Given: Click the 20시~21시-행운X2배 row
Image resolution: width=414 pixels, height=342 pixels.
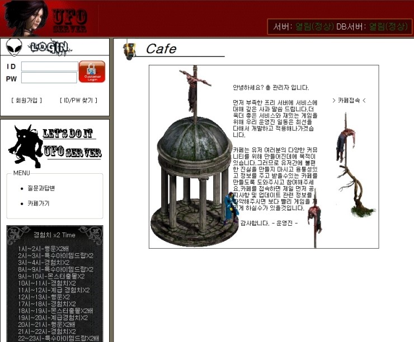Looking at the screenshot, I should (46, 324).
